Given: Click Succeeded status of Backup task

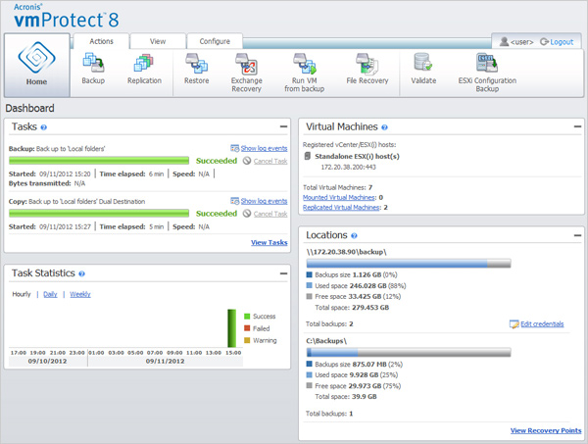Looking at the screenshot, I should click(x=217, y=161).
